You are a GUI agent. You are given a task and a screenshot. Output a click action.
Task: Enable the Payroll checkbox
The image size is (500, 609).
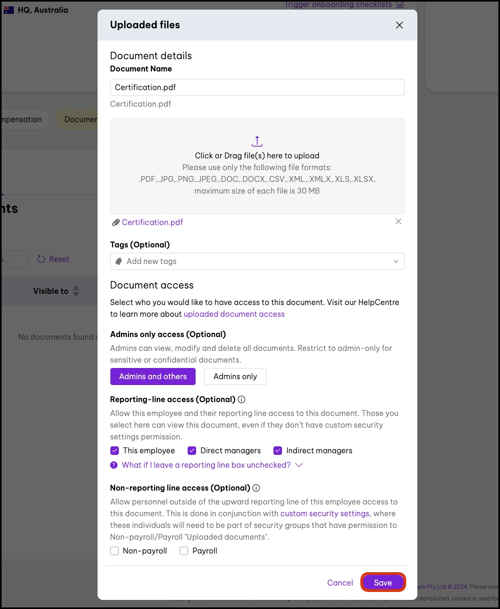click(x=184, y=551)
